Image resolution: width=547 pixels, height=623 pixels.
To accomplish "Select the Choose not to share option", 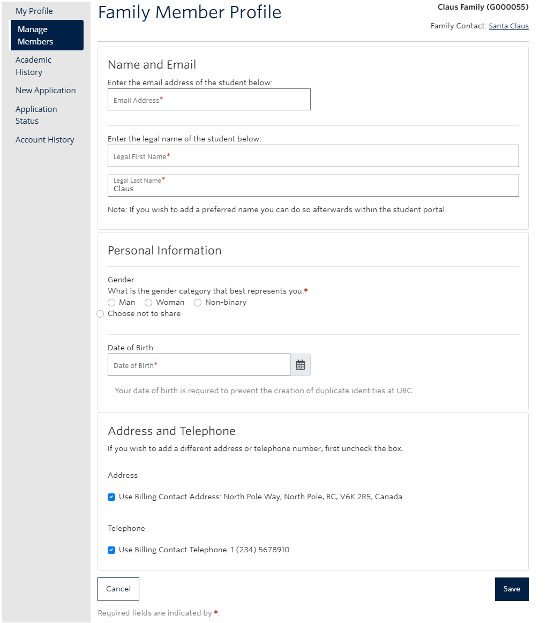I will point(100,313).
